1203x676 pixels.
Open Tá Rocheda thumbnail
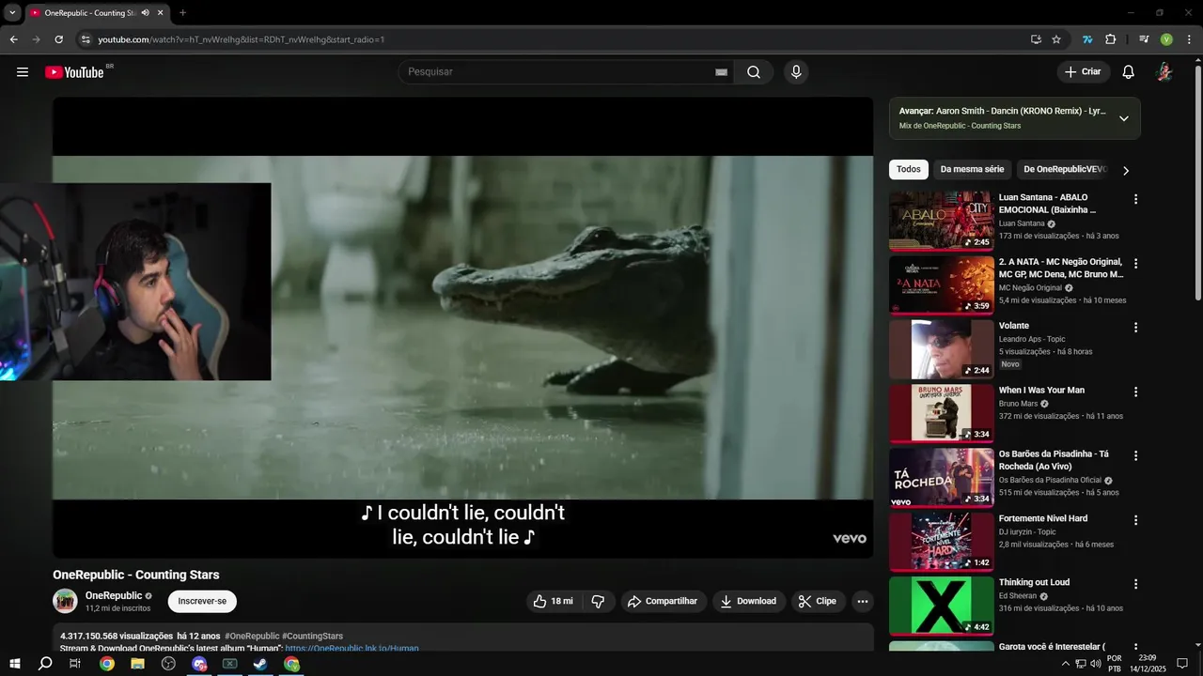(x=941, y=477)
